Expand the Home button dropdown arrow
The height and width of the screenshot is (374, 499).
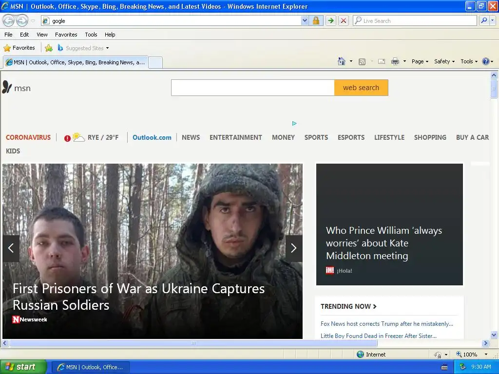click(351, 61)
